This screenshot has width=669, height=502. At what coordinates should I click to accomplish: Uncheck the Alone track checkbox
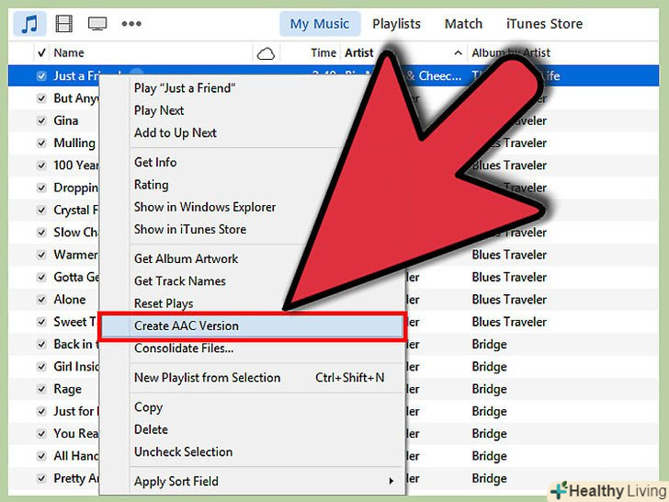[x=41, y=300]
